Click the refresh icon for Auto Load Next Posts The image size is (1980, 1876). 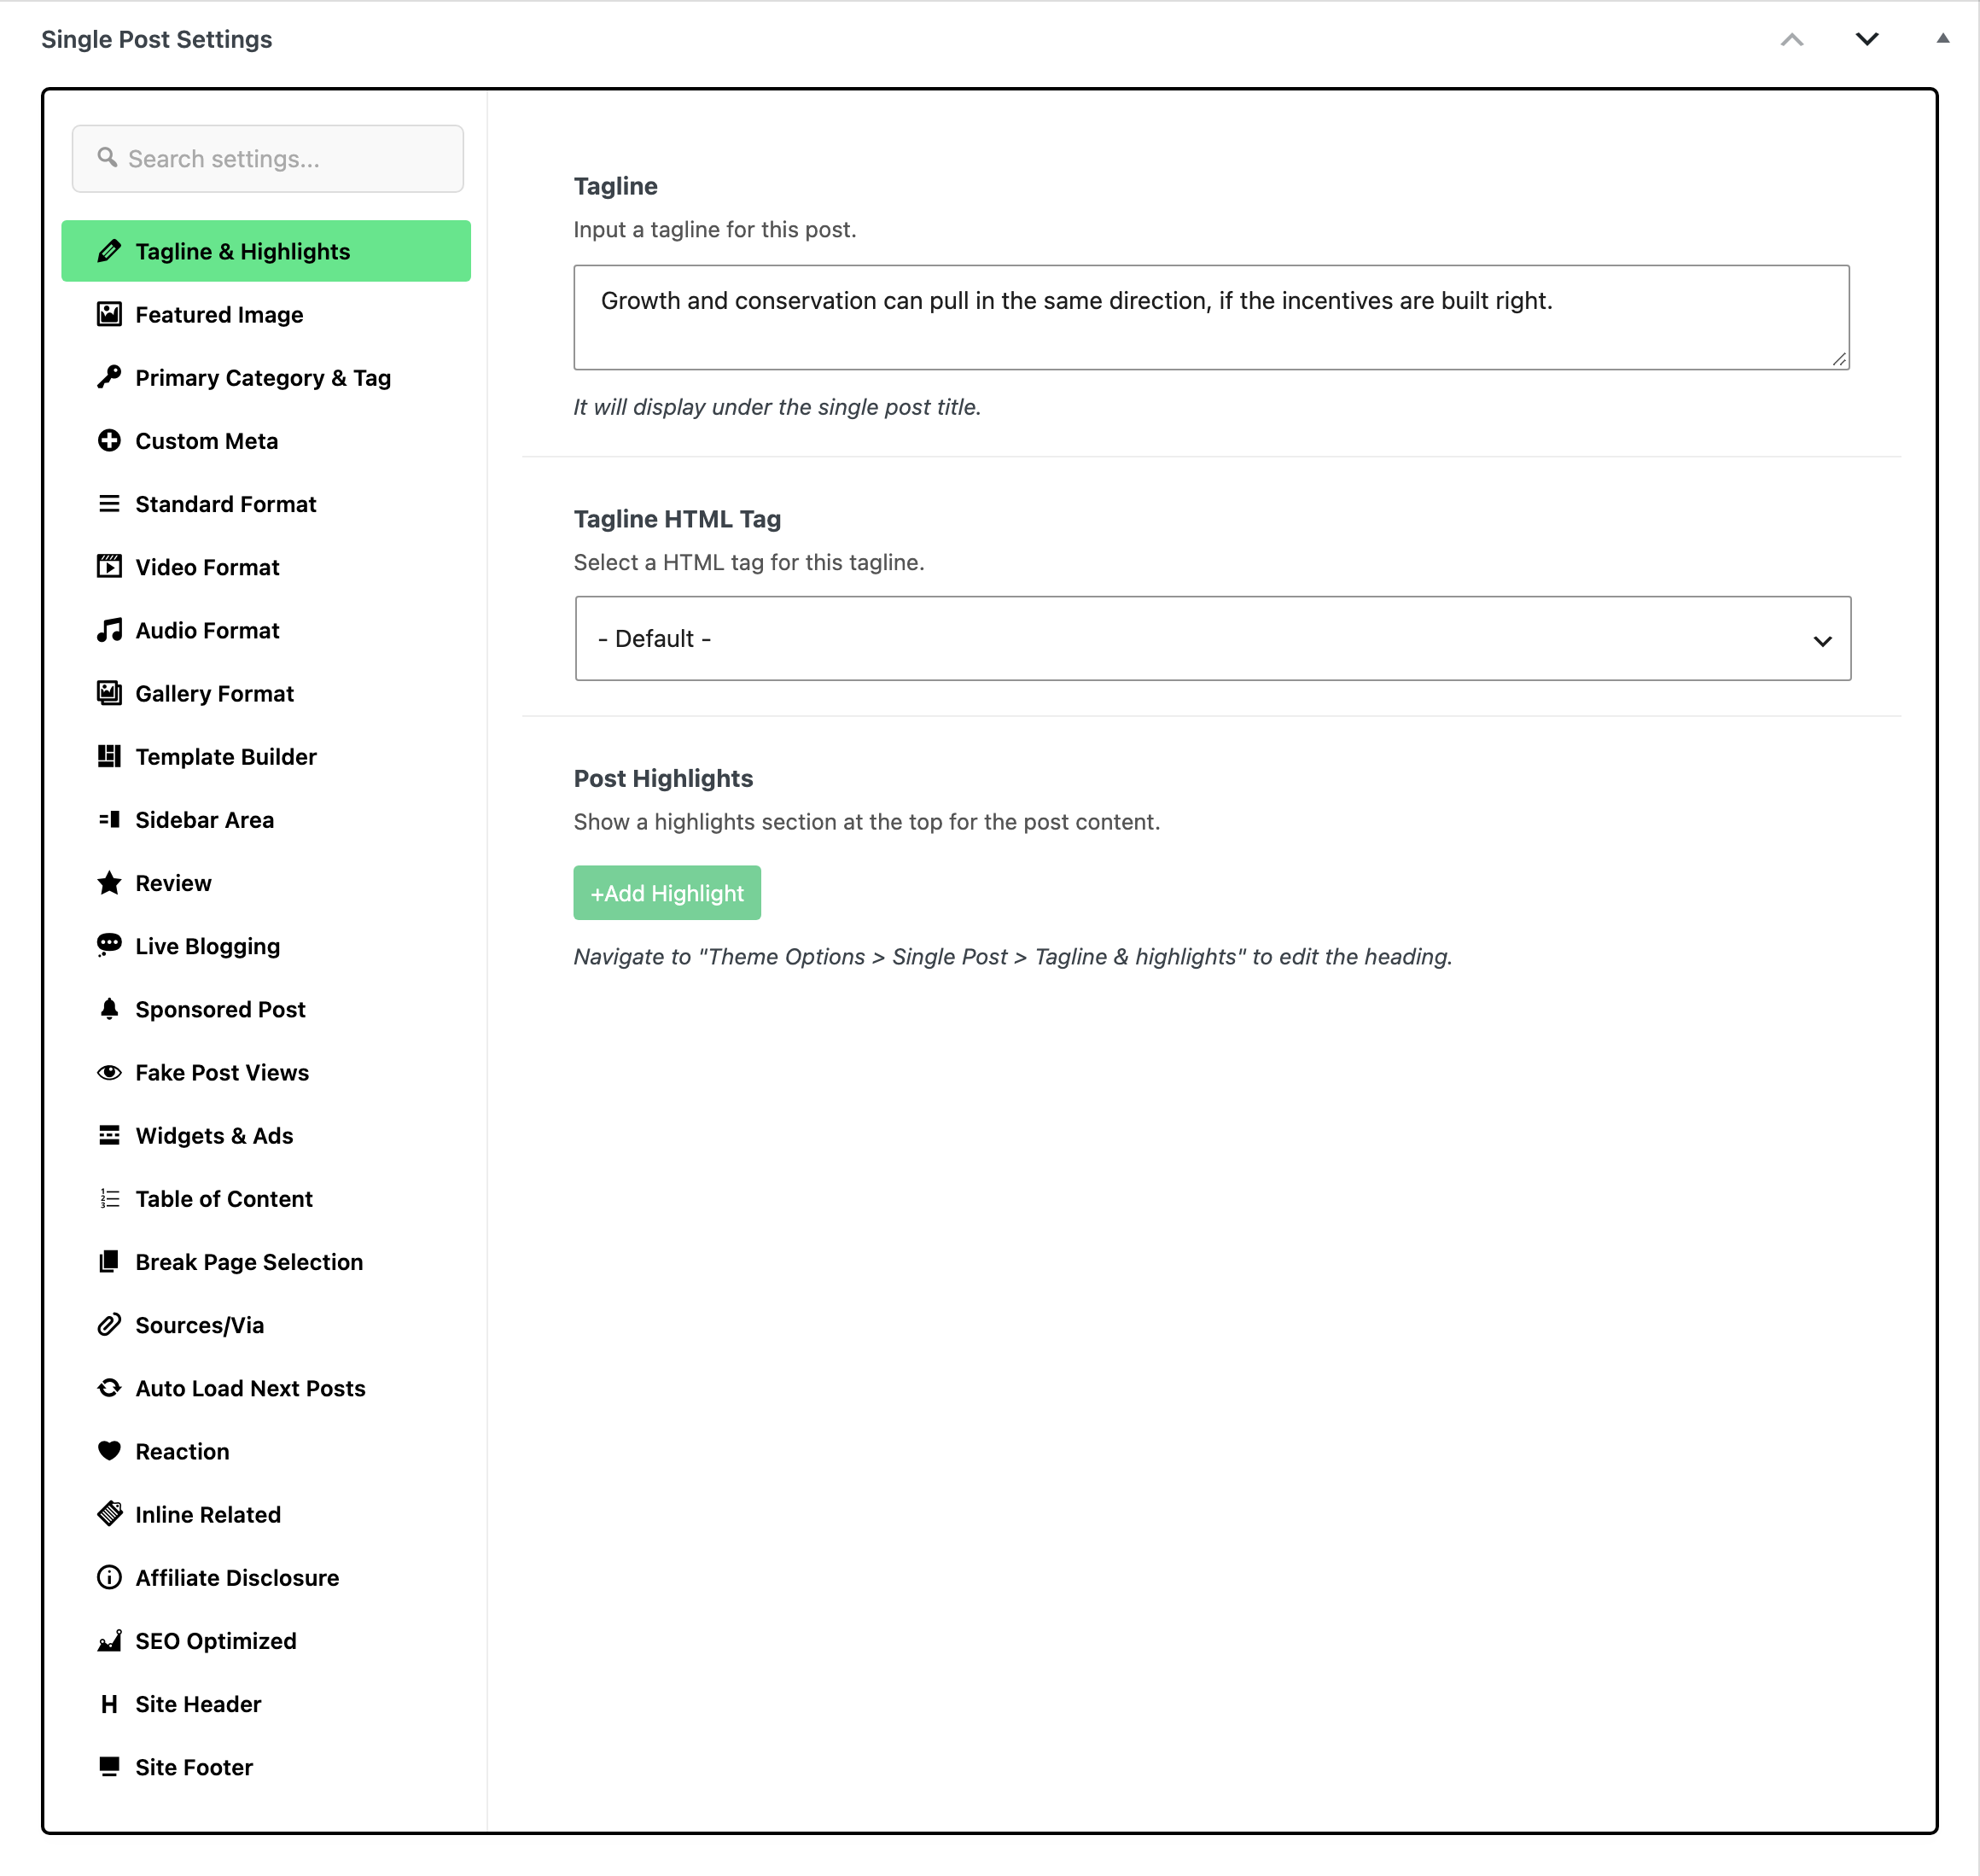tap(109, 1388)
